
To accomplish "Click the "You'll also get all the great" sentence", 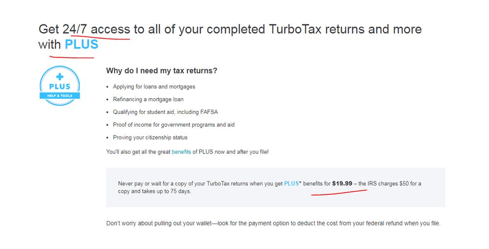I will tap(138, 152).
